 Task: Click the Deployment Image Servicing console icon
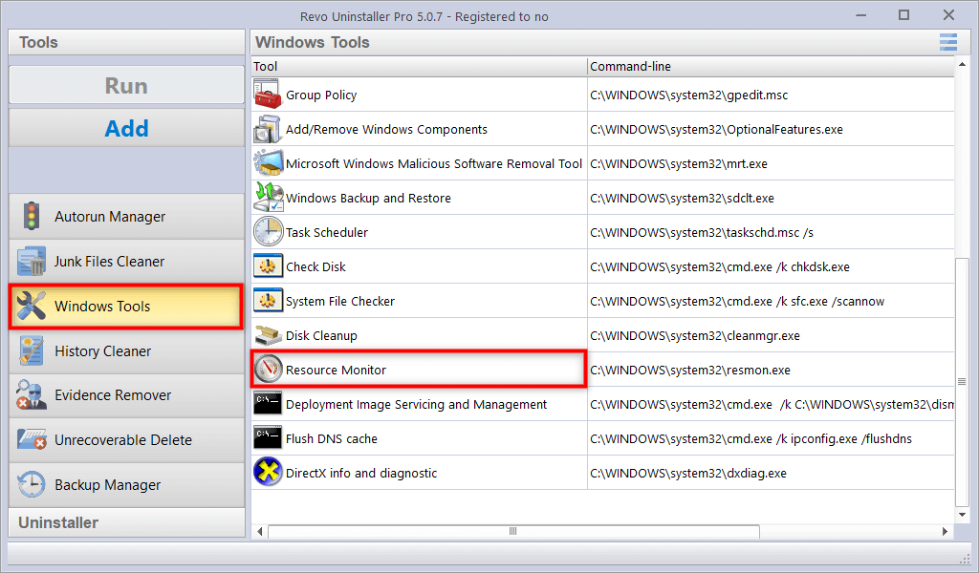tap(268, 403)
